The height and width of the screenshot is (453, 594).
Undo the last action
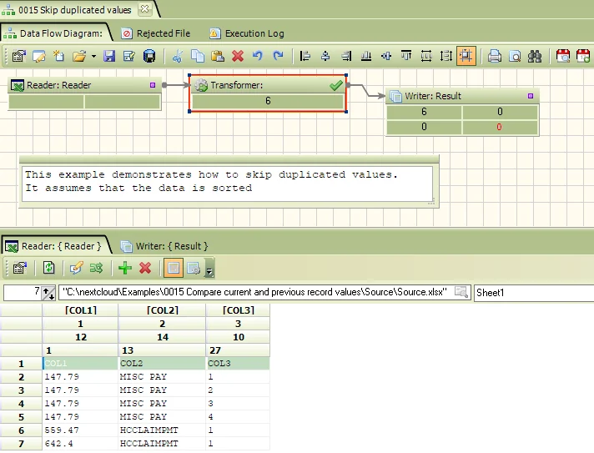[258, 57]
